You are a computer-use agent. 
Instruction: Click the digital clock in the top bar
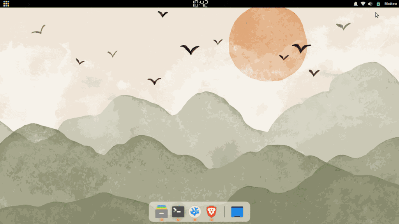click(200, 3)
